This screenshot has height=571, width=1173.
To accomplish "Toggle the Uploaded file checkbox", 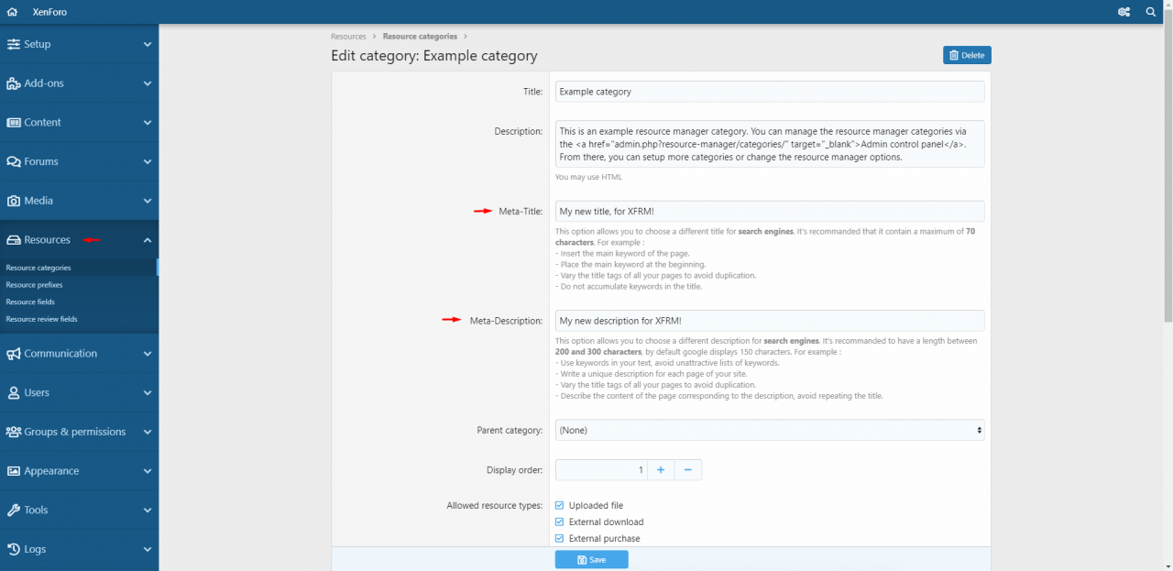I will [x=560, y=505].
